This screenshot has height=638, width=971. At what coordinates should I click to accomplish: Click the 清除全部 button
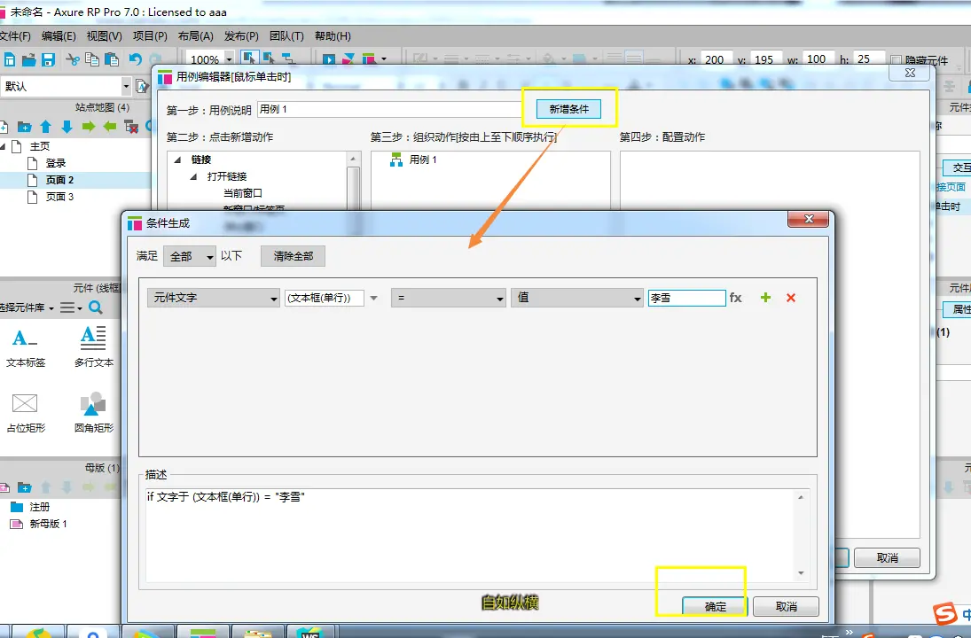click(293, 256)
